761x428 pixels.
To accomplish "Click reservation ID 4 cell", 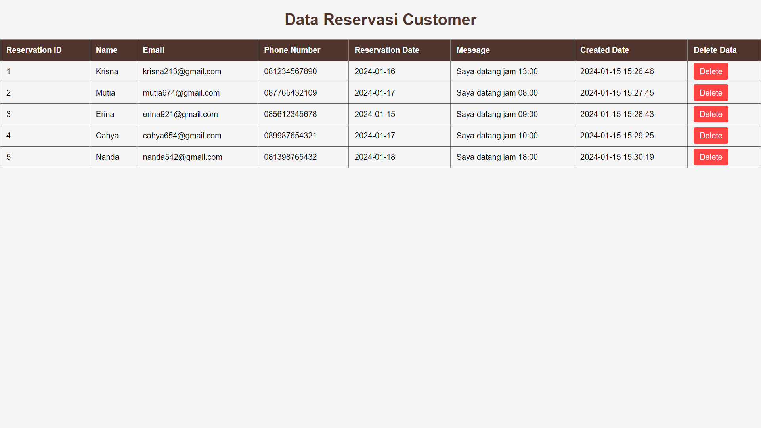I will (45, 136).
